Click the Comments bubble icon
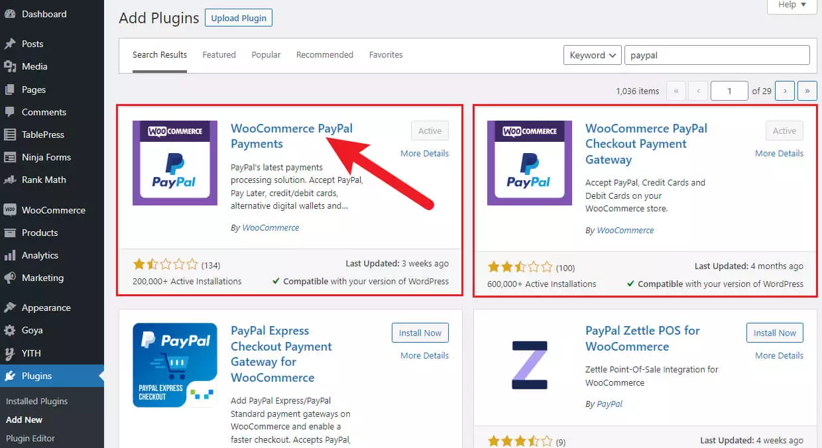822x448 pixels. coord(10,112)
